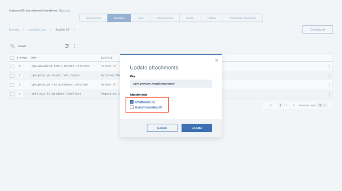Image resolution: width=342 pixels, height=191 pixels.
Task: Click the Update button
Action: click(x=197, y=128)
